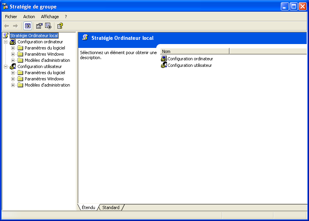
Task: Expand Paramètres du logiciel under Configuration ordinateur
Action: (13, 48)
